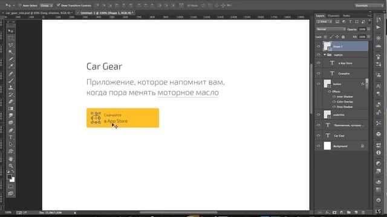Select the Move tool in the toolbox
Screen dimensions: 387x217
pyautogui.click(x=11, y=31)
